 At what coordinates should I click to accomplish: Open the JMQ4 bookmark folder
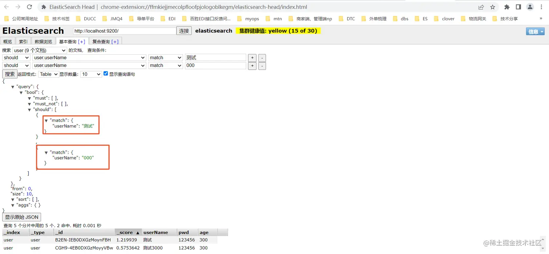point(113,18)
